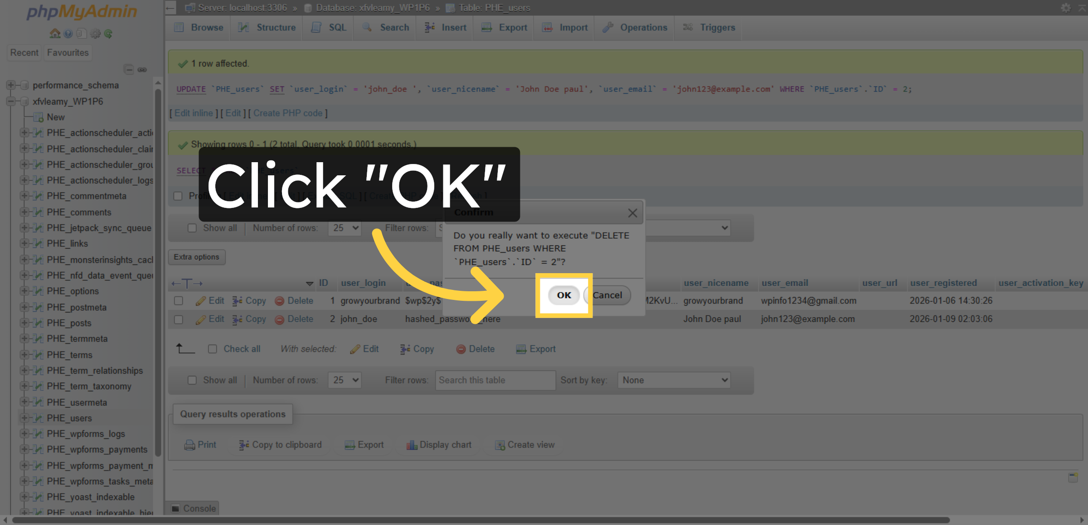
Task: Open phpMyAdmin settings via the gear icon
Action: click(x=95, y=33)
